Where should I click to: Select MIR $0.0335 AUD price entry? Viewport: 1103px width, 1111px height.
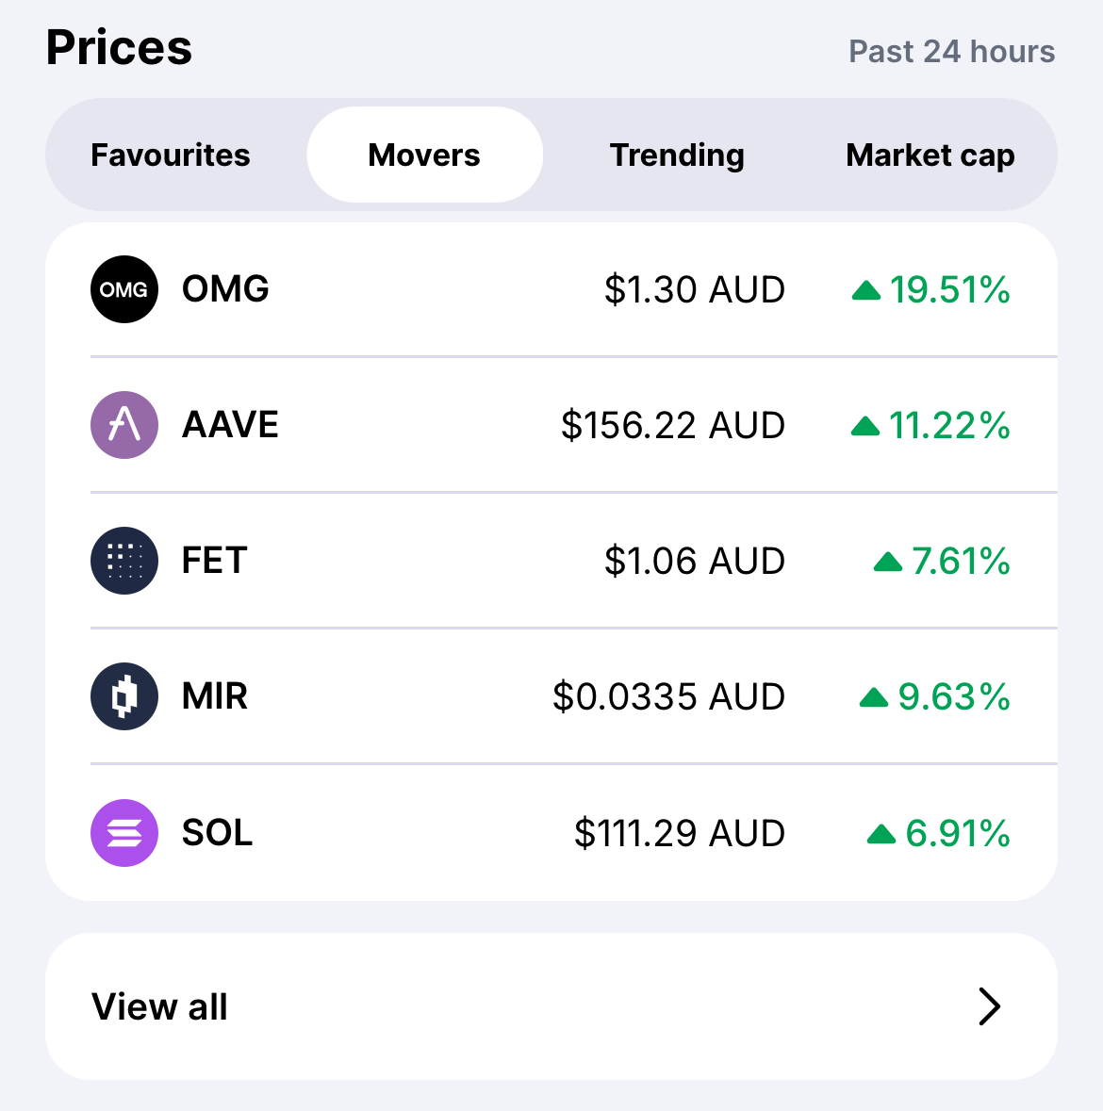[x=551, y=696]
